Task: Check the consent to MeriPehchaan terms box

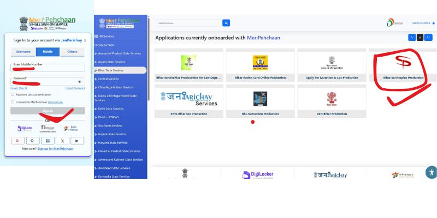Action: point(13,102)
